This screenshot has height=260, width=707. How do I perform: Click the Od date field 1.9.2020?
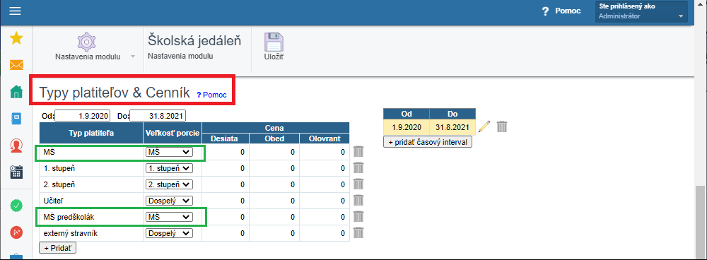(82, 116)
